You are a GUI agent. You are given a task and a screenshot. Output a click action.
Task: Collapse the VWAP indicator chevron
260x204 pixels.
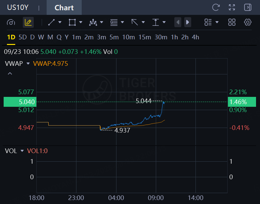point(10,73)
